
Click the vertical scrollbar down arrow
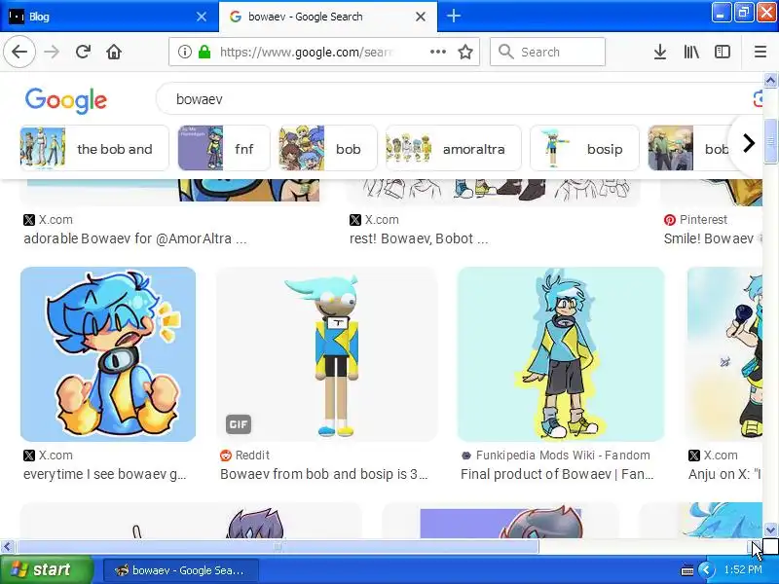(770, 529)
